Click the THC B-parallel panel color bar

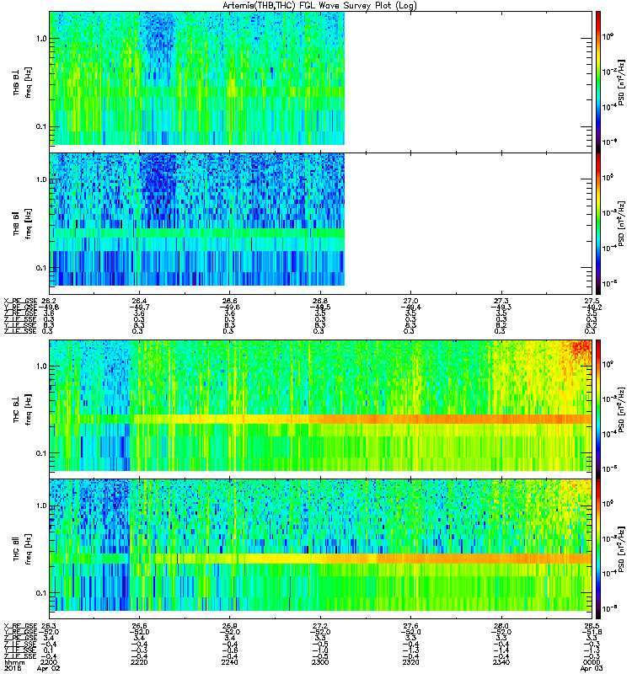pyautogui.click(x=598, y=549)
